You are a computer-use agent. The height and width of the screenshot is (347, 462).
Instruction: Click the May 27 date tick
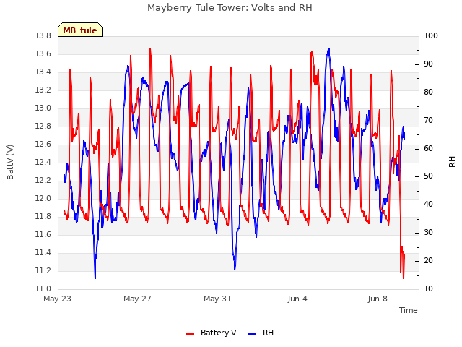138,299
